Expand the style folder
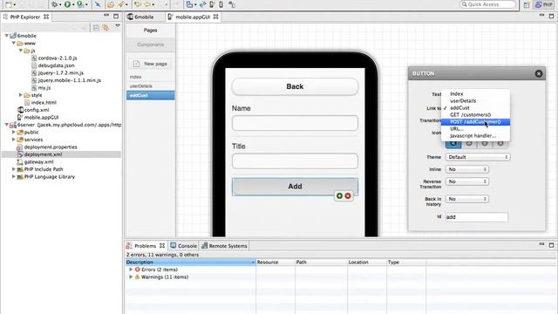The image size is (558, 314). coord(21,95)
